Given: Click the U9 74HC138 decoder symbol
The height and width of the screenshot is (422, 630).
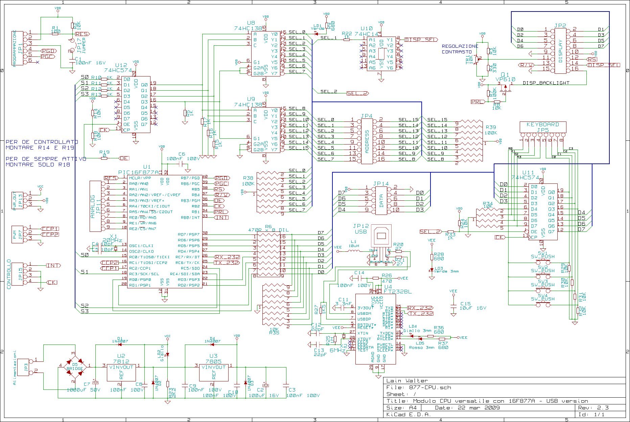Looking at the screenshot, I should [265, 130].
